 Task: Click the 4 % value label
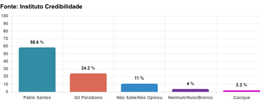tap(190, 84)
